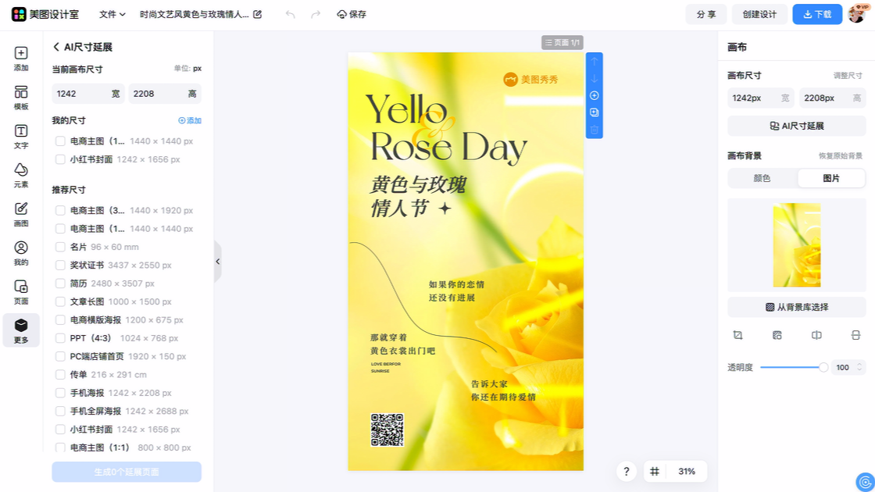Click the add page icon beside canvas
Screen dimensions: 875x492
[x=595, y=95]
